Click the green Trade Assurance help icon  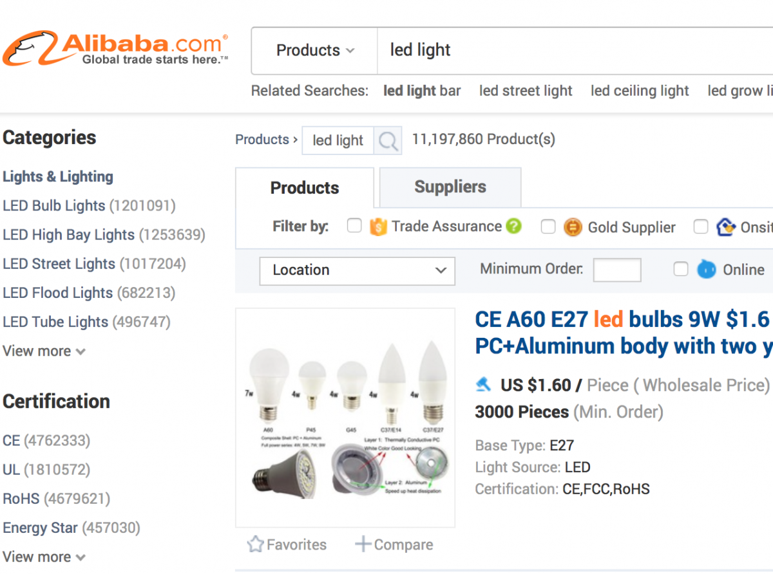513,227
